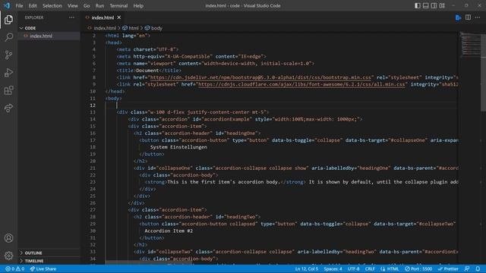Open the Terminal menu
This screenshot has width=486, height=273.
tap(118, 5)
